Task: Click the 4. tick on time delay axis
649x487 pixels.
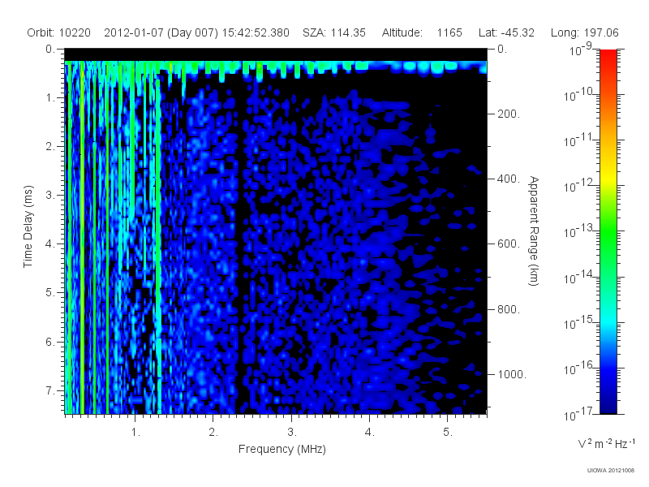Action: tap(49, 244)
